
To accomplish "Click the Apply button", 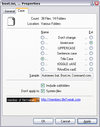I will click(x=87, y=121).
